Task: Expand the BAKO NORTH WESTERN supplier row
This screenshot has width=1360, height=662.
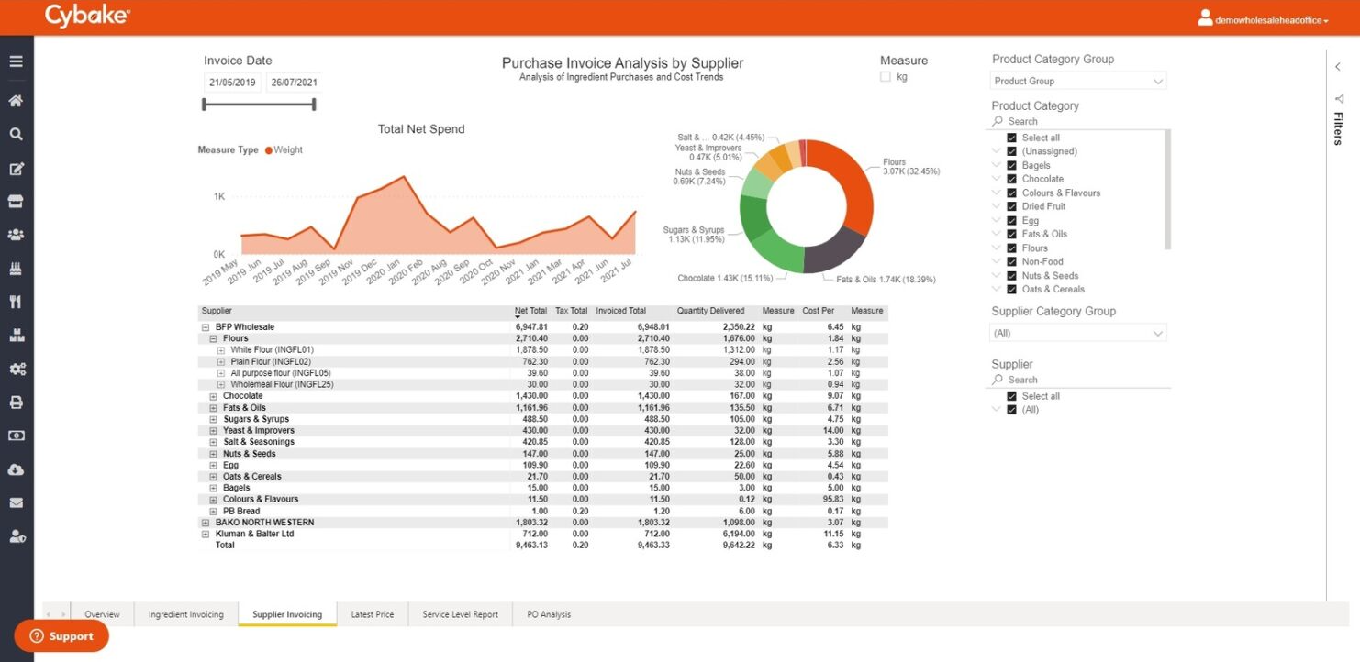Action: 206,523
